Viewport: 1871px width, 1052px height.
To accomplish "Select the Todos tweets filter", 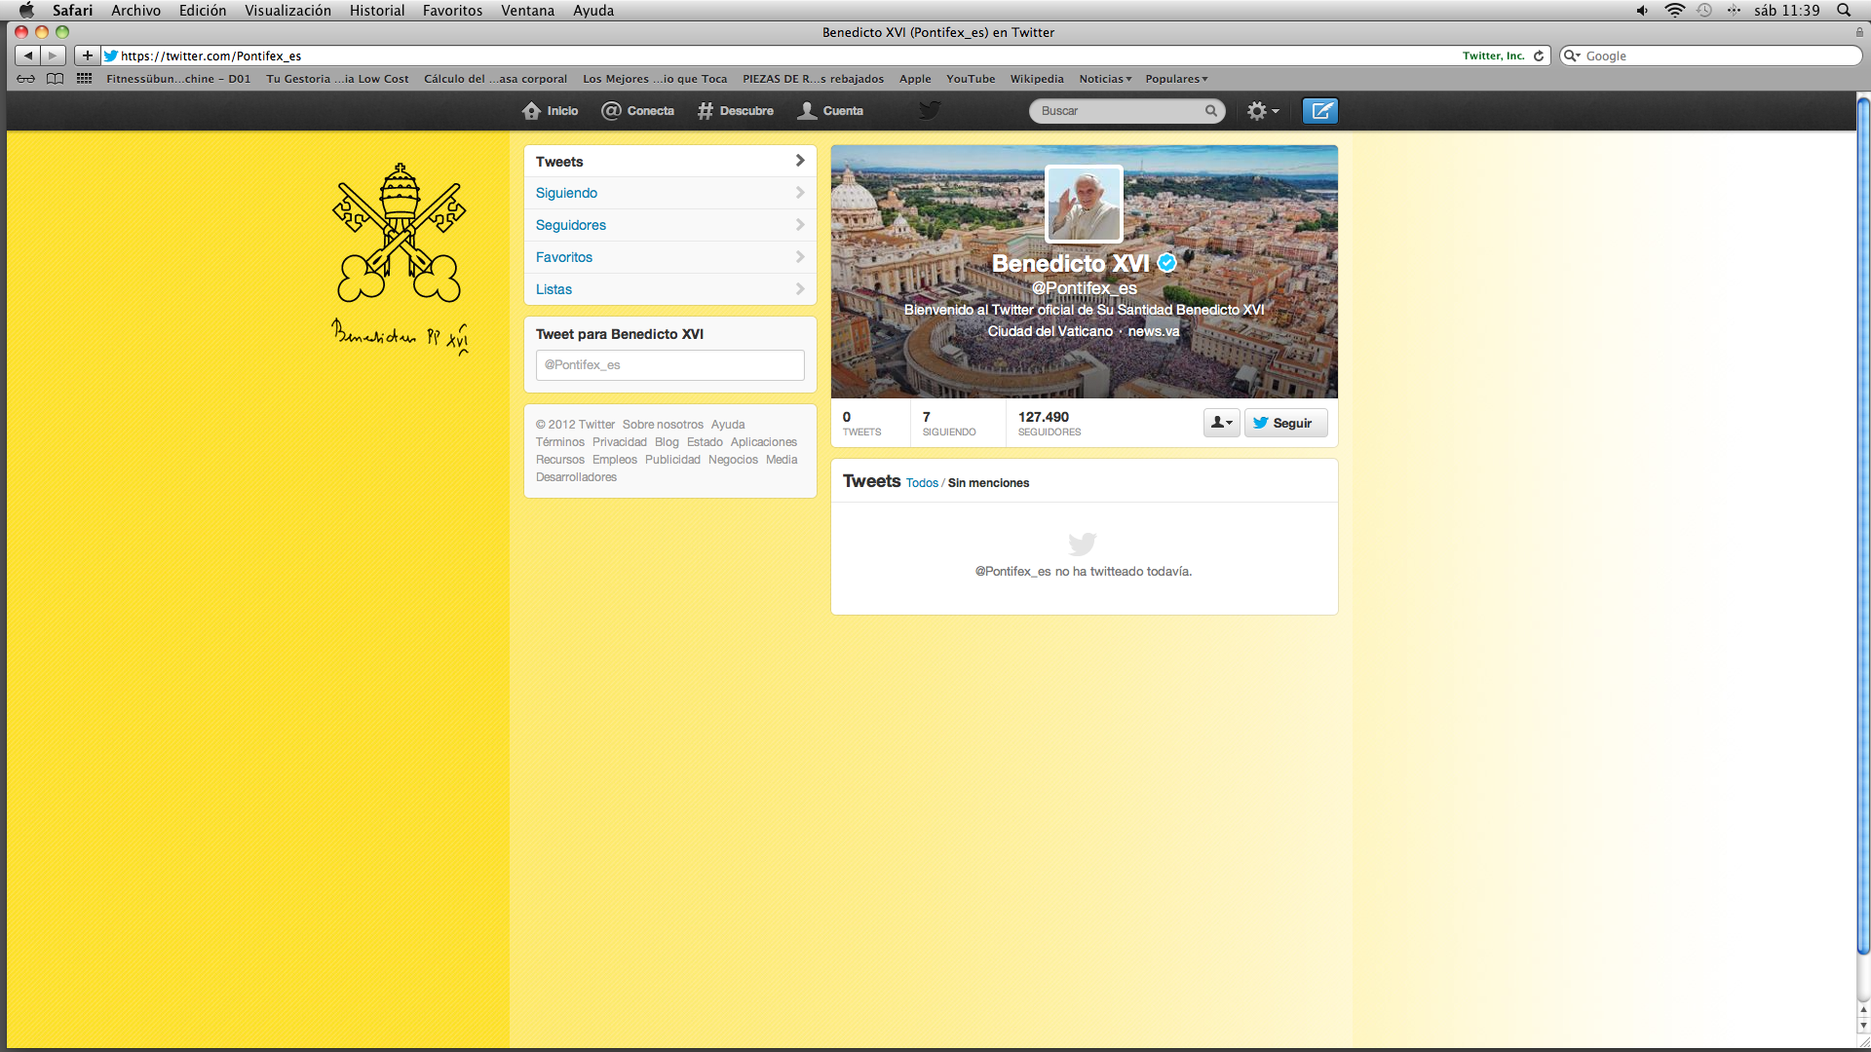I will coord(922,483).
